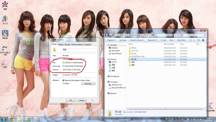Click the change view icon in Explorer toolbar
216x122 pixels.
pyautogui.click(x=191, y=40)
